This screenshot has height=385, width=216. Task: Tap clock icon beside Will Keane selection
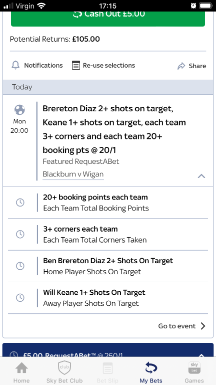tap(20, 298)
